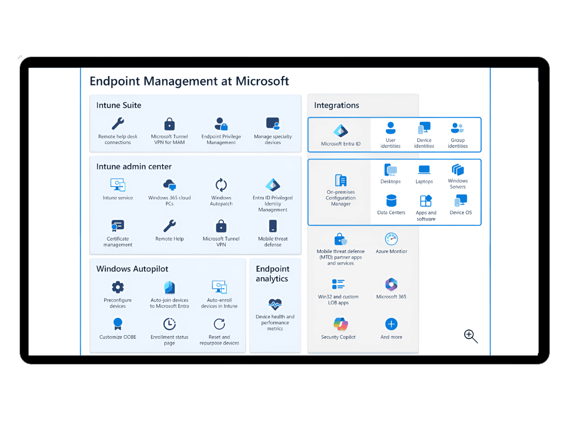Click the Security Copilot logo icon
This screenshot has height=430, width=574.
coord(341,324)
